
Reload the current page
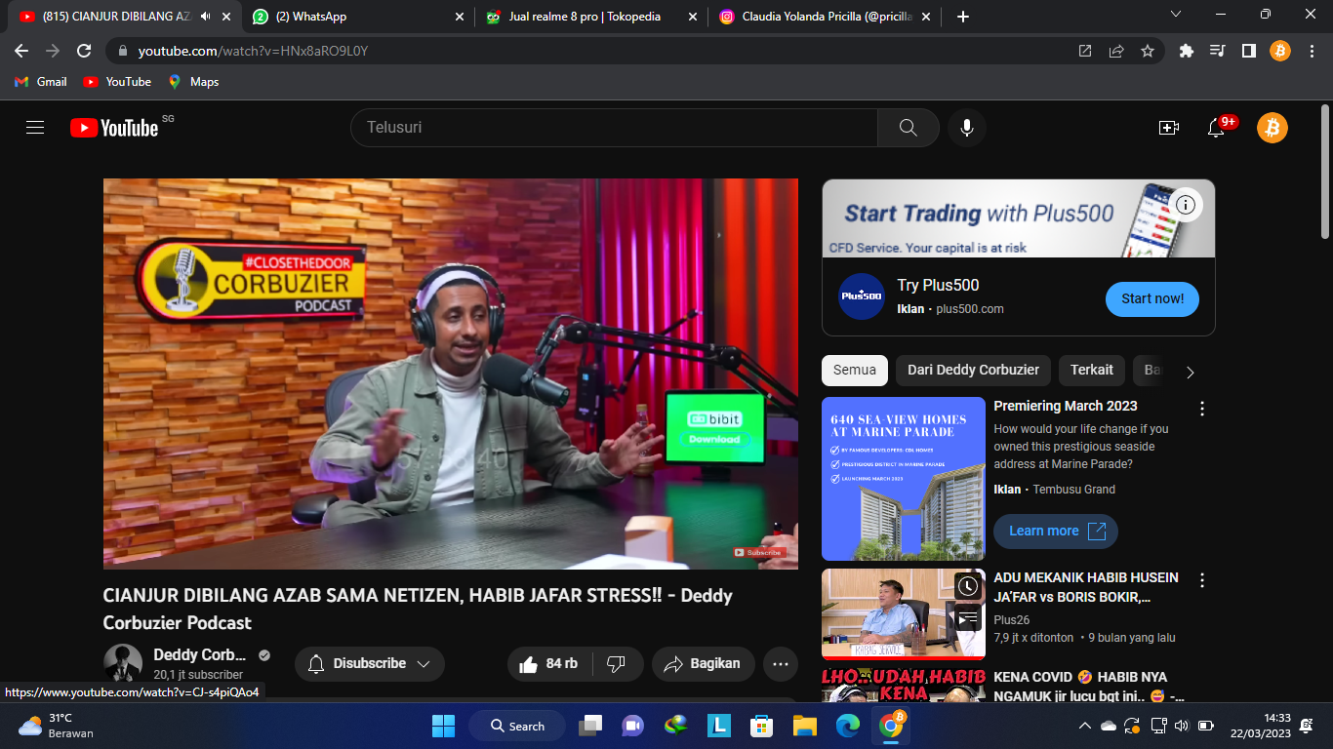(84, 51)
